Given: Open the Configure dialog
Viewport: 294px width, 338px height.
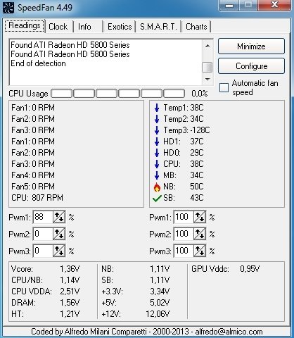Looking at the screenshot, I should coord(251,66).
